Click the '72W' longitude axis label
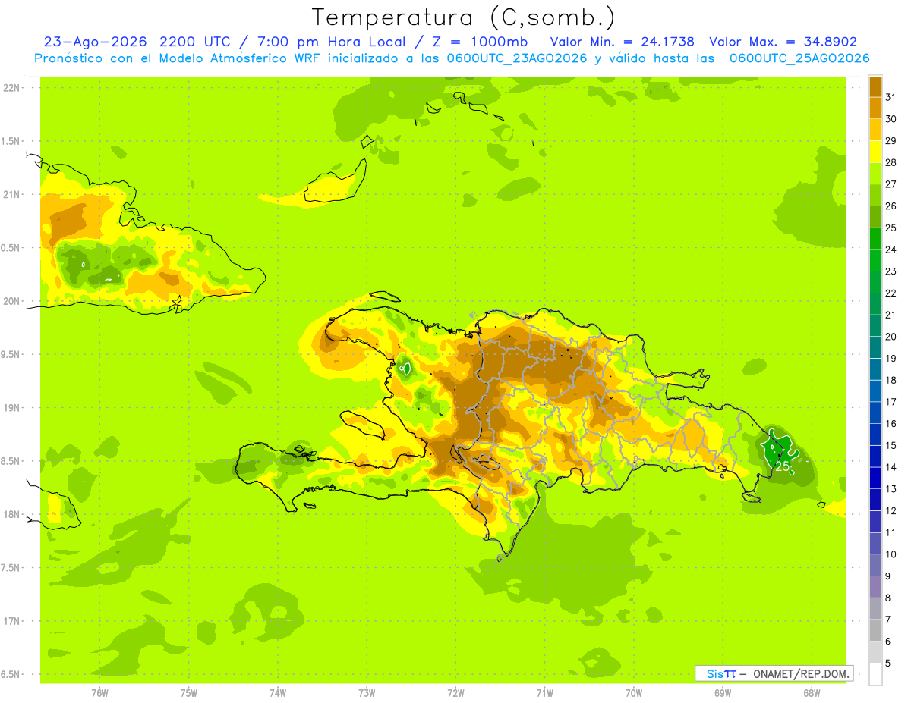 pyautogui.click(x=455, y=693)
